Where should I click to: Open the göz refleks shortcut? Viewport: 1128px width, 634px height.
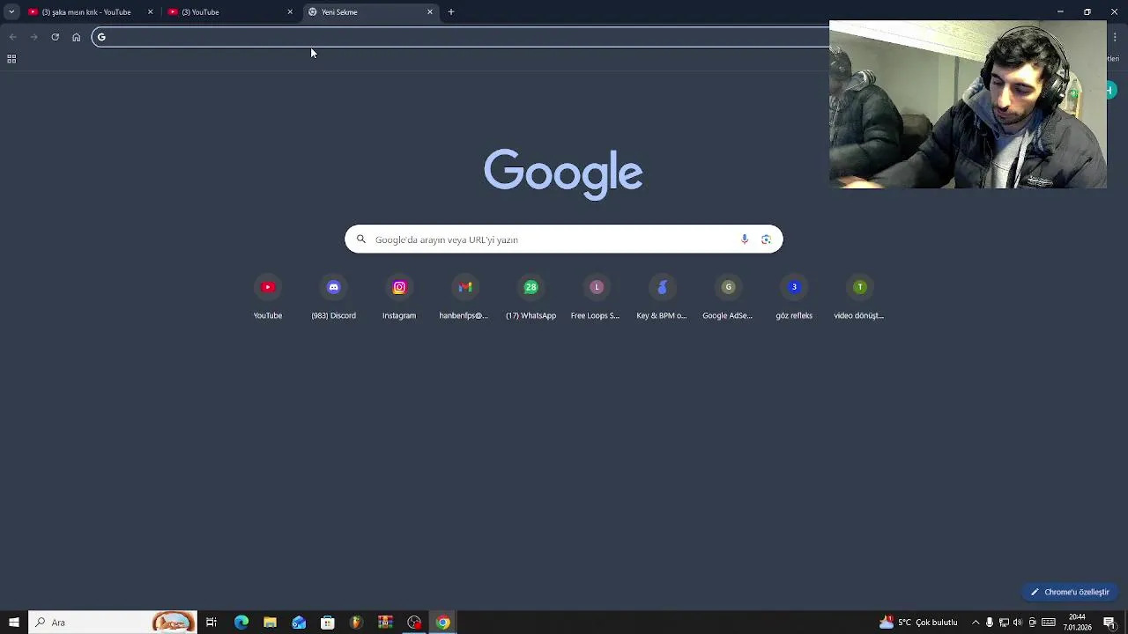coord(794,299)
